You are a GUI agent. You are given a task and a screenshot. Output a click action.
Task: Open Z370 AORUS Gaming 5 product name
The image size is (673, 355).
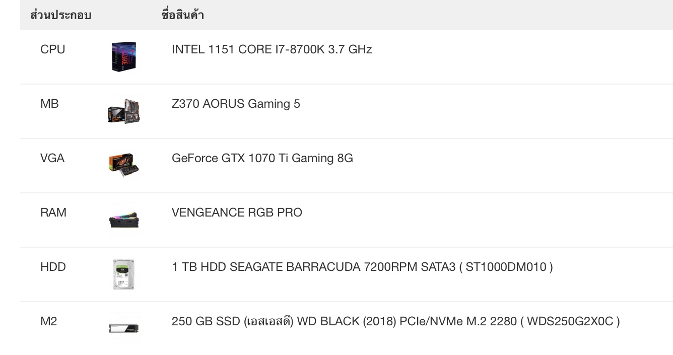tap(236, 104)
